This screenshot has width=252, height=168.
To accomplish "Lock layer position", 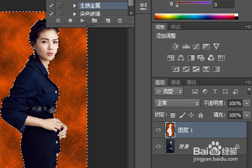I will [x=191, y=115].
